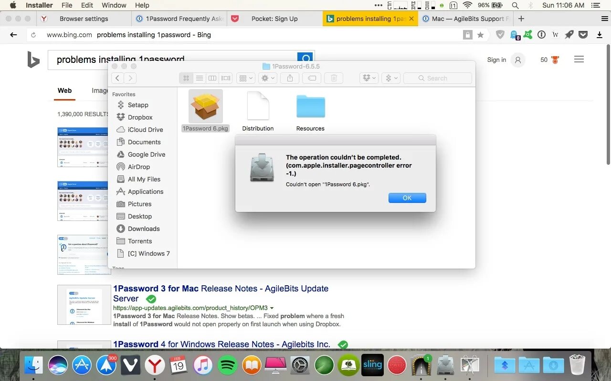Screen dimensions: 611x381
Task: Open the Installer menu
Action: [39, 5]
